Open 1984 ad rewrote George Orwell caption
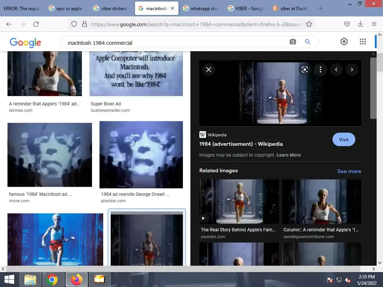 (x=135, y=194)
